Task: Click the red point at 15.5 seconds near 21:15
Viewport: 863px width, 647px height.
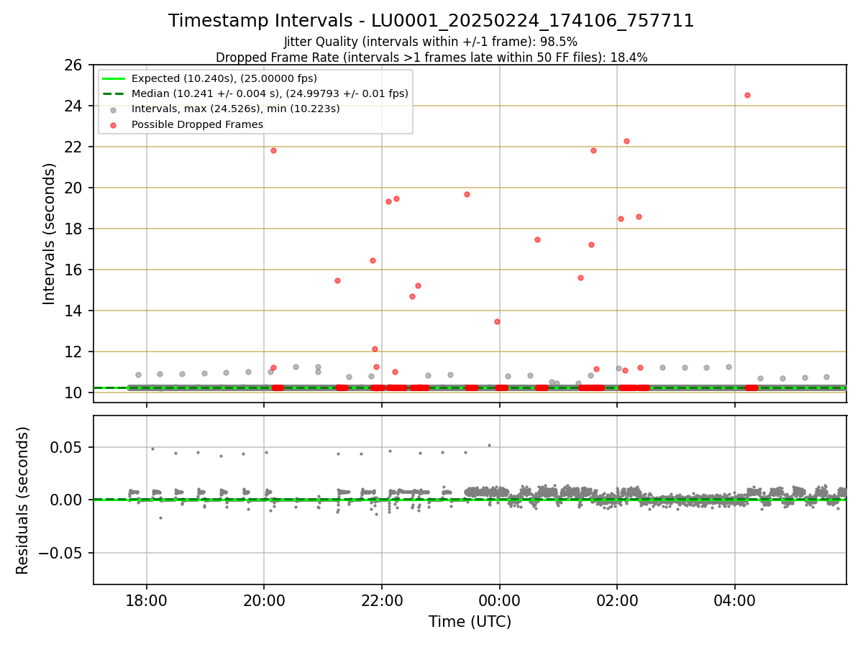Action: [337, 280]
